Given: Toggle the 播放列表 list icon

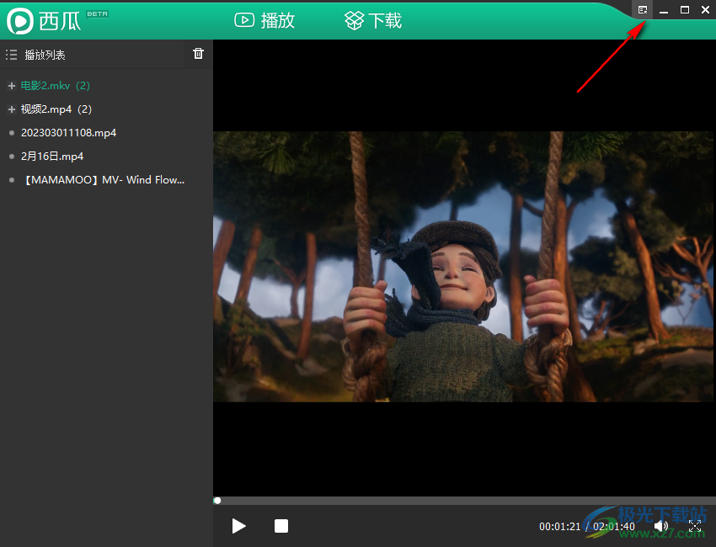Looking at the screenshot, I should (12, 55).
